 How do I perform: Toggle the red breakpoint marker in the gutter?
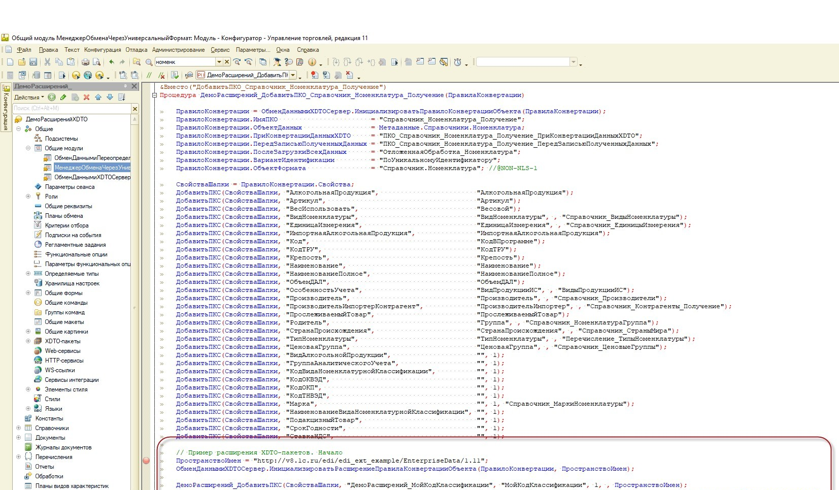pos(146,461)
